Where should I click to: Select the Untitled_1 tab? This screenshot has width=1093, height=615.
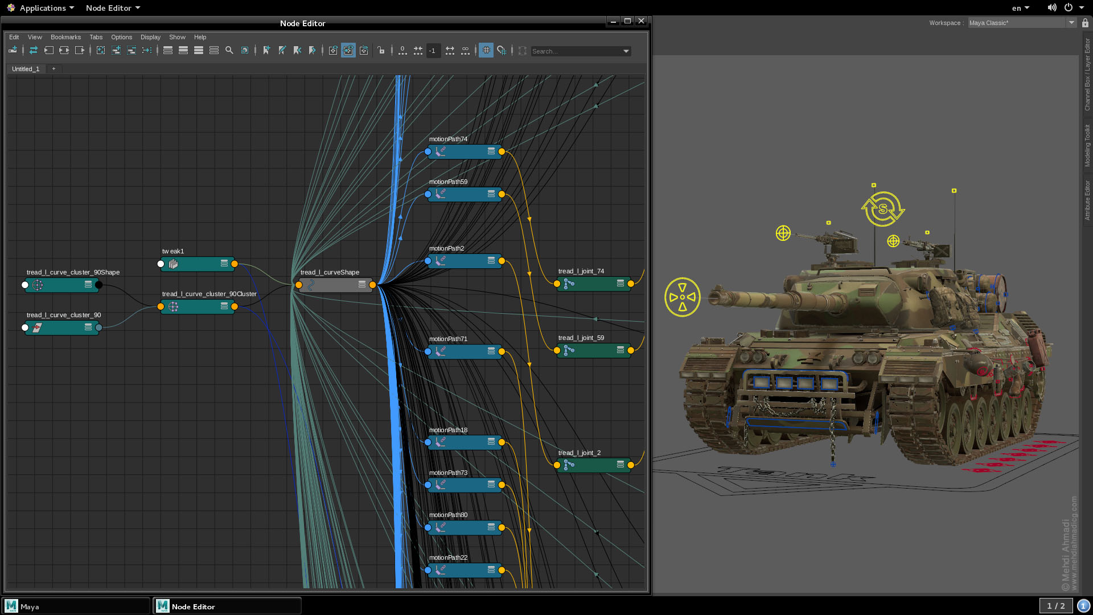[26, 69]
